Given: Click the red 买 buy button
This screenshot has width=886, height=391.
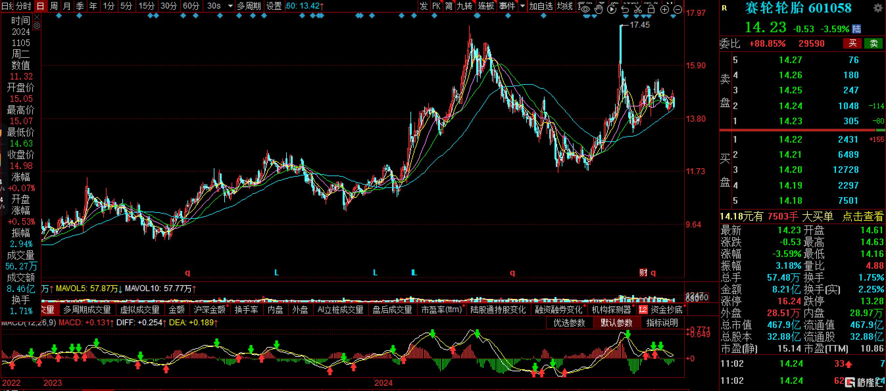Looking at the screenshot, I should pyautogui.click(x=853, y=43).
